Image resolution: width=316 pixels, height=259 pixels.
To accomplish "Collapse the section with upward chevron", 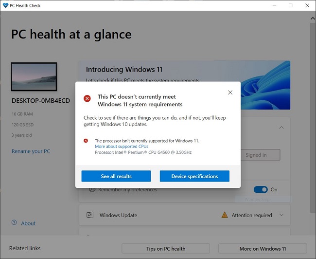I will pos(281,128).
